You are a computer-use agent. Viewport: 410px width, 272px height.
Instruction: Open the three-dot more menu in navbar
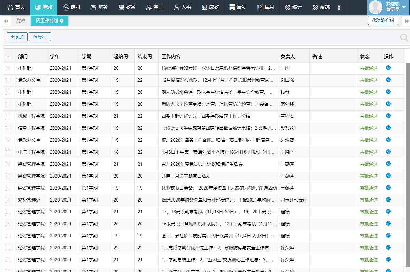[339, 8]
